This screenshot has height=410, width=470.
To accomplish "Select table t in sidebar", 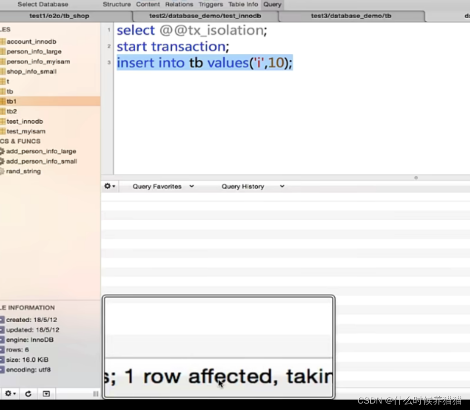I will pyautogui.click(x=8, y=81).
